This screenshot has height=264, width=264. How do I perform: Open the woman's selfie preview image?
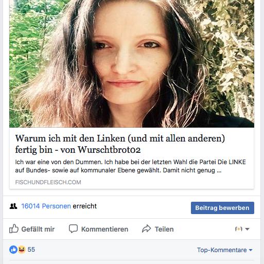[x=132, y=64]
